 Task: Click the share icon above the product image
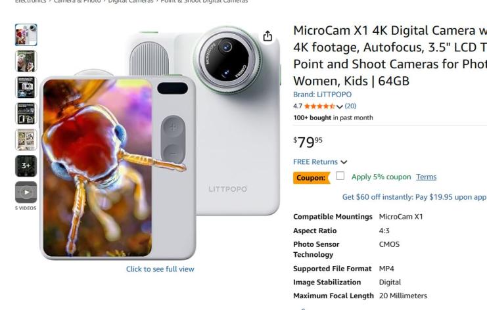pyautogui.click(x=267, y=36)
